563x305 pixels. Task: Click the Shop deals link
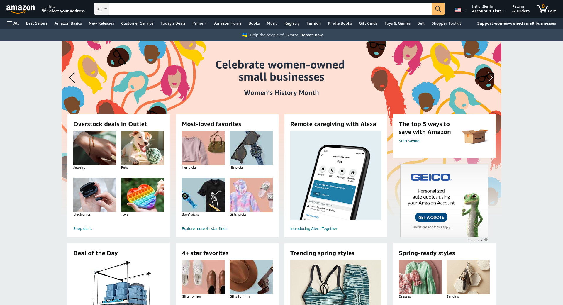pos(83,228)
